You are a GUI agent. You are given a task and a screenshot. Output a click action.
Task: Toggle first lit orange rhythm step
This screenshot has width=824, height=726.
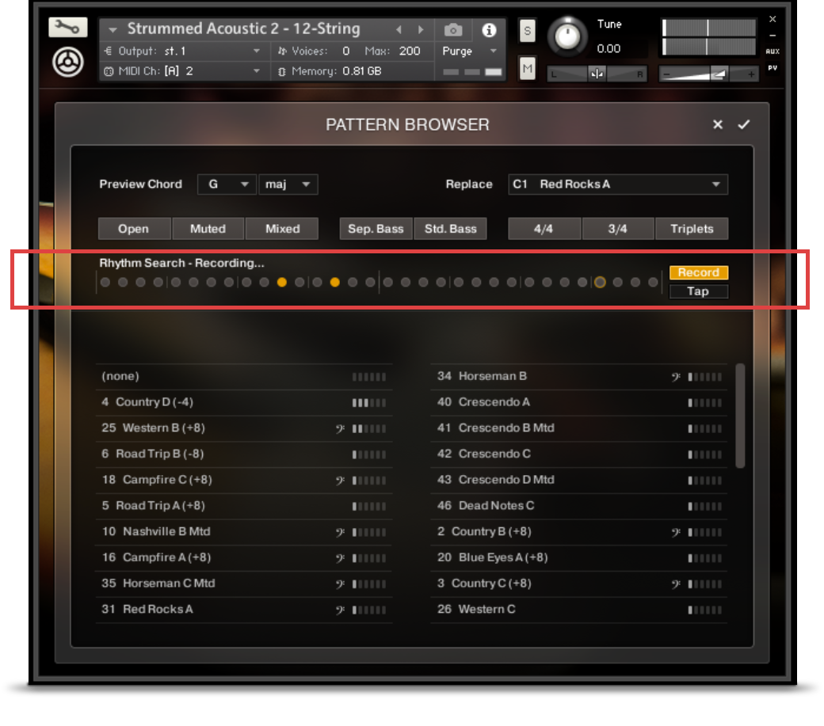[x=282, y=283]
